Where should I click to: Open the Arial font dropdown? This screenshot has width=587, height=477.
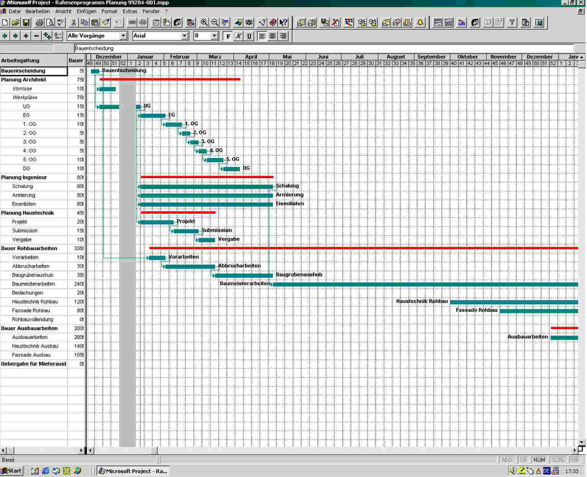click(185, 36)
